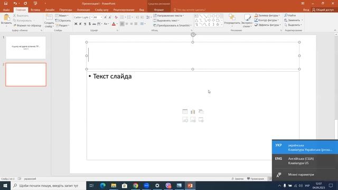Open Google Chrome from the taskbar
338x190 pixels.
coord(135,185)
